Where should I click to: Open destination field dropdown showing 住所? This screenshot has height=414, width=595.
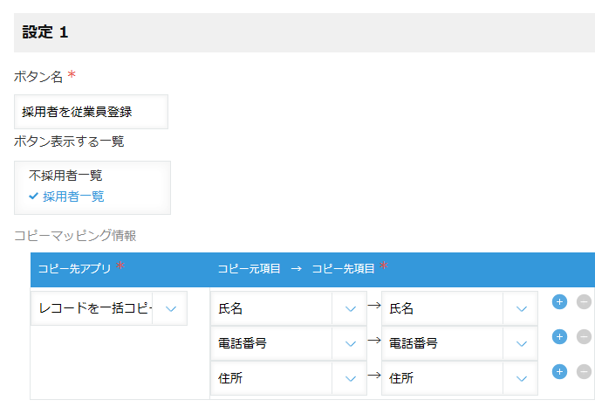[460, 378]
